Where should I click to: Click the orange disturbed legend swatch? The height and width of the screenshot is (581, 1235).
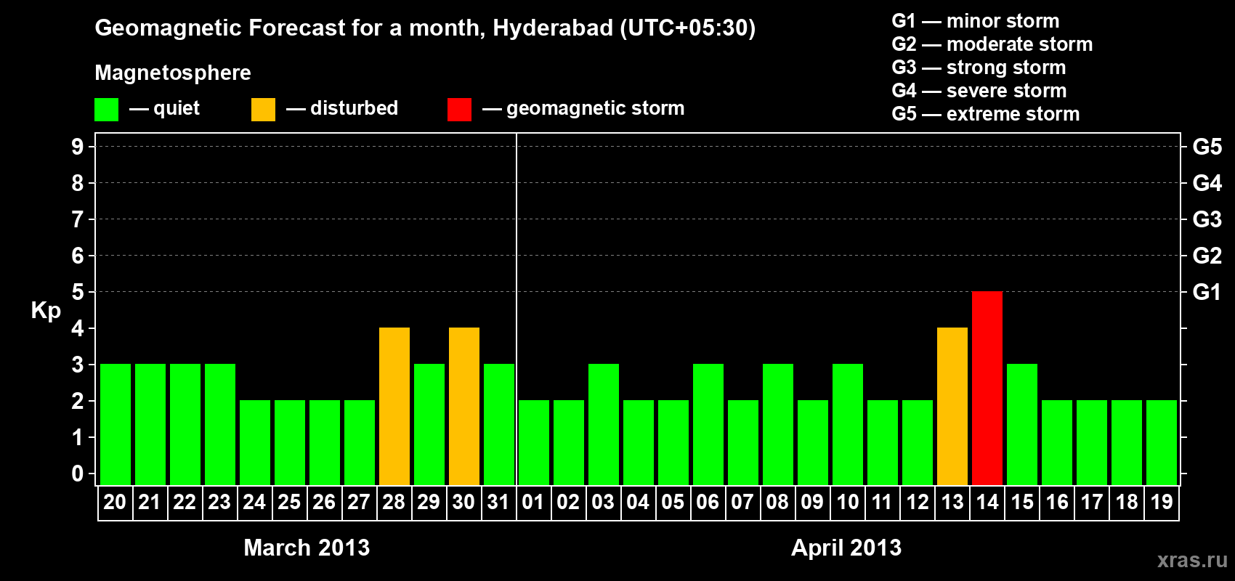pos(263,110)
